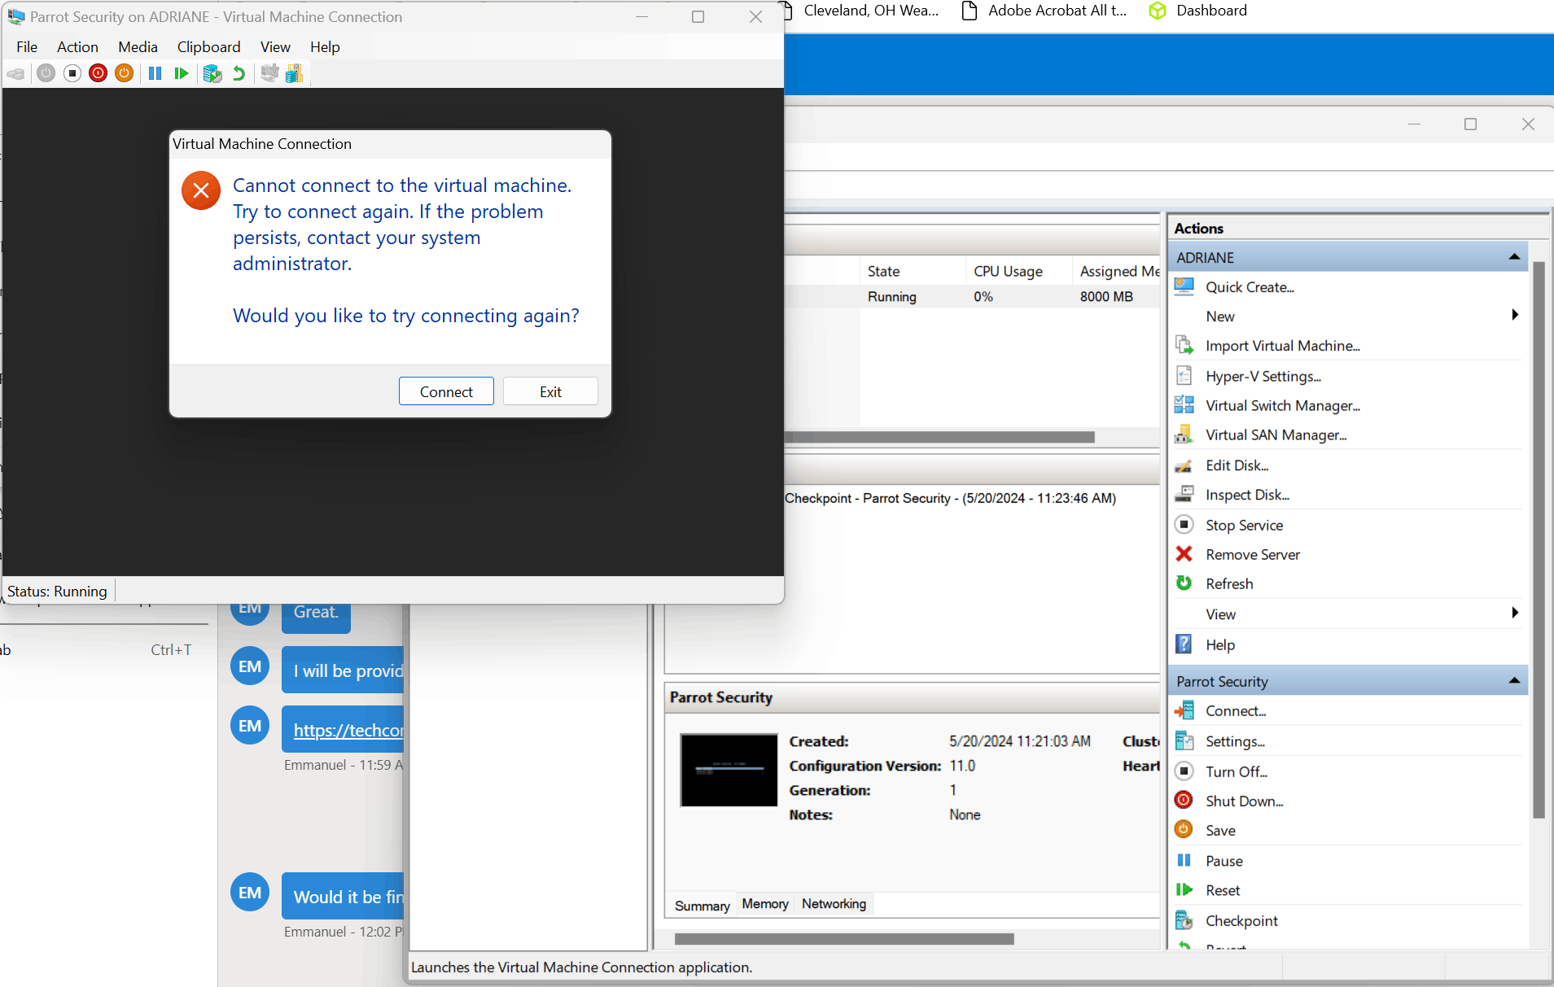Click the Start icon in the VM Connection toolbar
1554x987 pixels.
coord(46,74)
